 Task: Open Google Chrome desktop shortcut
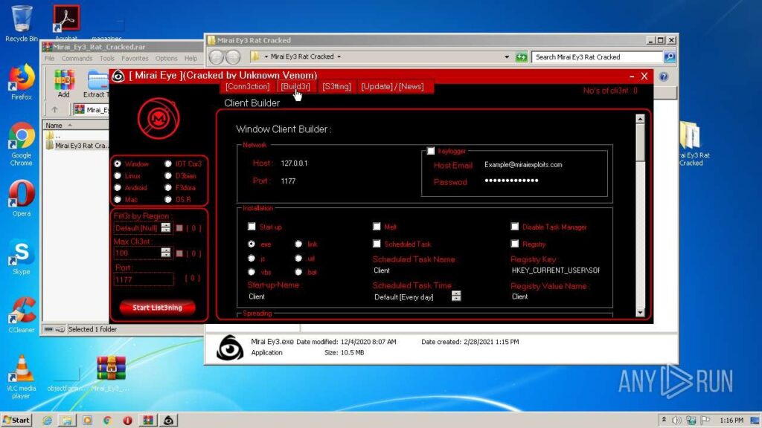pos(21,144)
